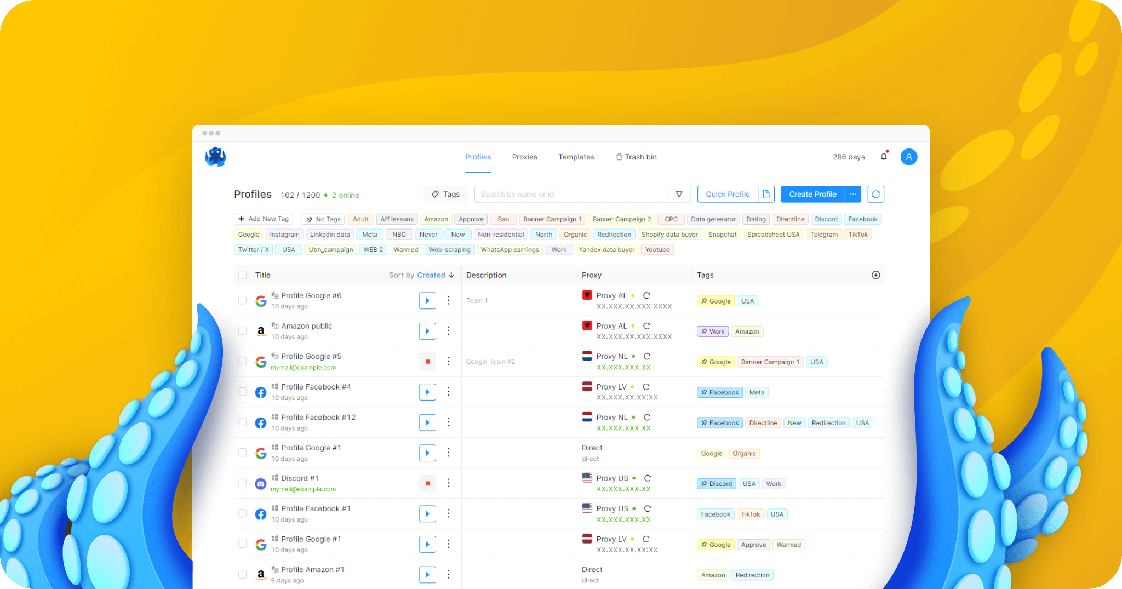Screen dimensions: 1122x589
Task: Click the Octo Browser octopus logo
Action: tap(215, 156)
